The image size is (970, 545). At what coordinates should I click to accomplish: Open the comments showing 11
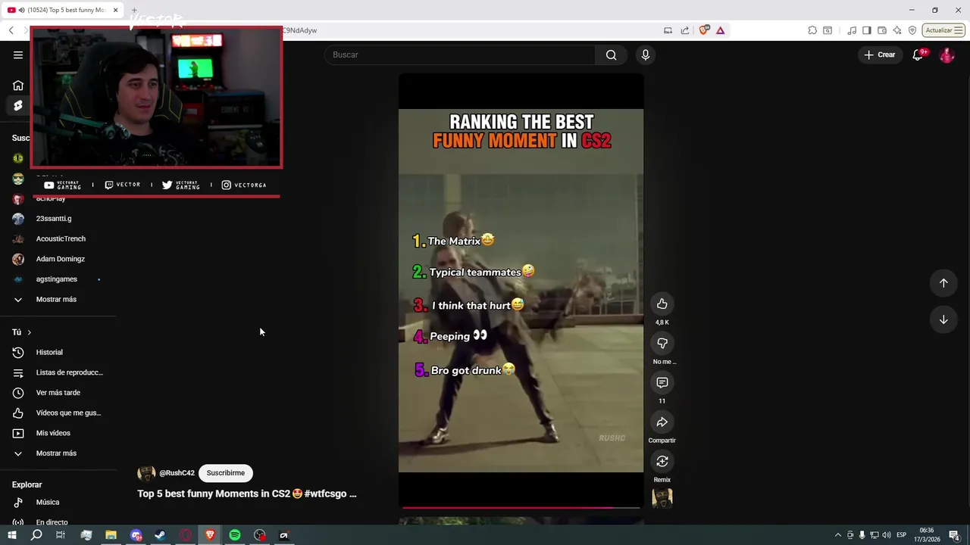[662, 382]
